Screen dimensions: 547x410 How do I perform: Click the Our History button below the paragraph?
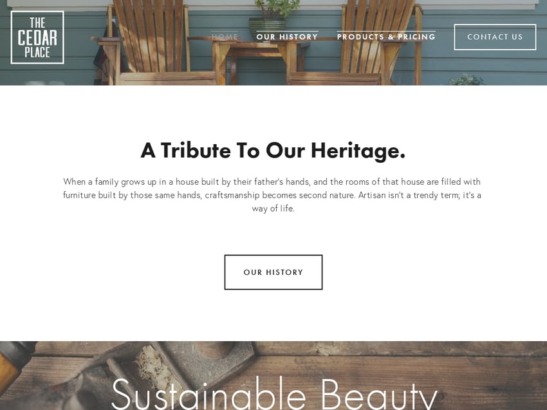click(273, 272)
